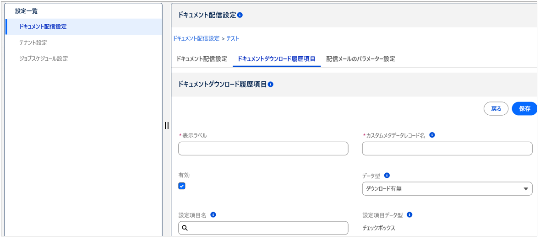Click the 戻る button

point(496,109)
